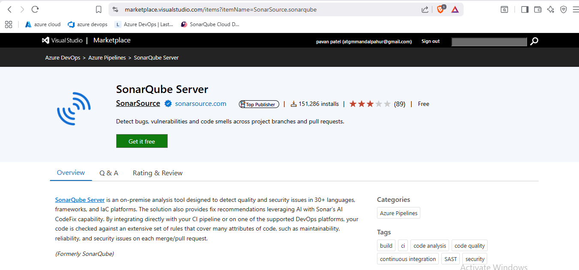Click the star rating for SonarQube Server

coord(370,104)
